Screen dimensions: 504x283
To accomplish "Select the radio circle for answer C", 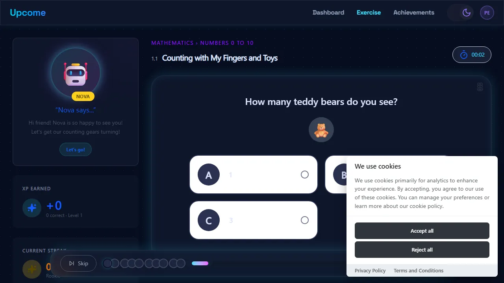I will [x=305, y=220].
